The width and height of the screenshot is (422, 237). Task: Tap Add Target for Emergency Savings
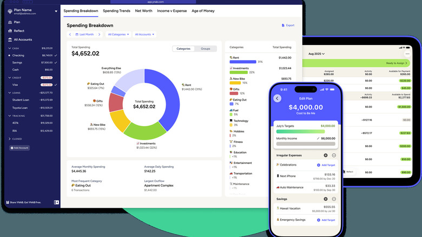pyautogui.click(x=326, y=220)
